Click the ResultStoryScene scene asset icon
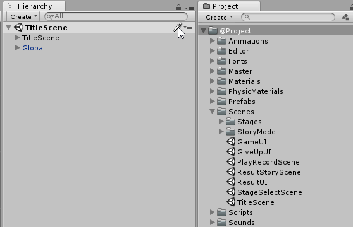The height and width of the screenshot is (227, 353). pyautogui.click(x=231, y=172)
